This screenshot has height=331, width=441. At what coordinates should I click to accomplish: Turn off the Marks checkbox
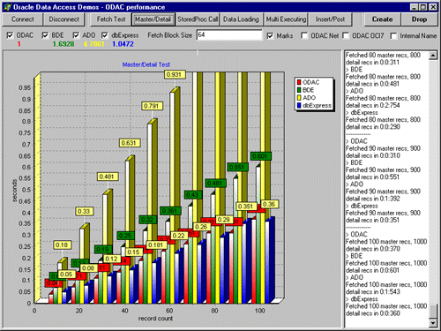click(x=270, y=35)
